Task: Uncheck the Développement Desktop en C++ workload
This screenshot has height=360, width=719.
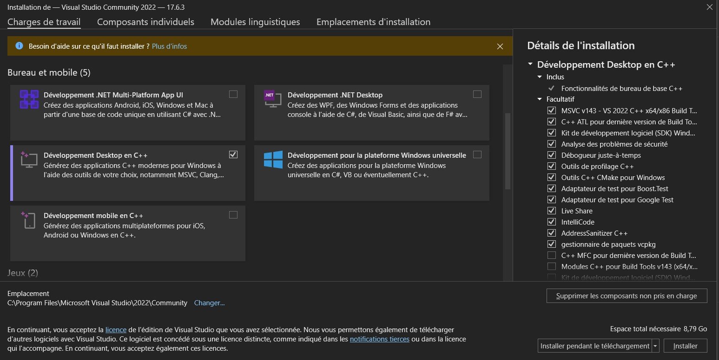Action: [x=233, y=154]
